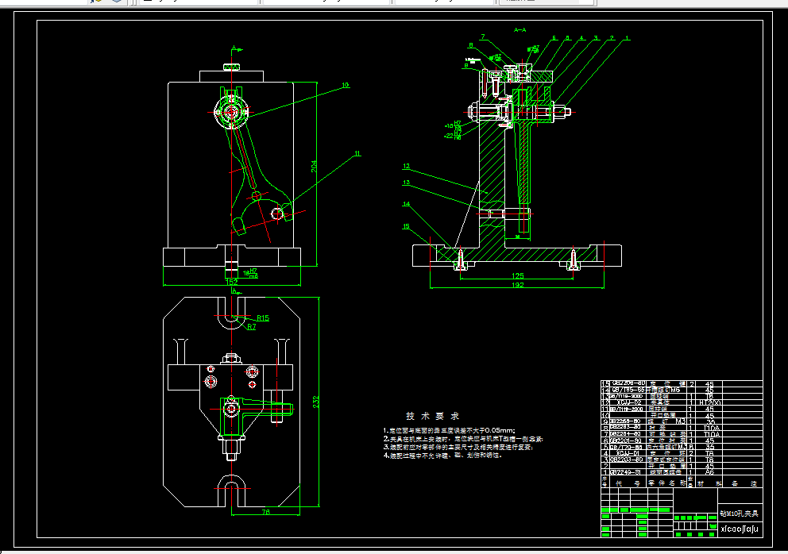
Task: Select part callout number 4 above section view
Action: click(581, 37)
